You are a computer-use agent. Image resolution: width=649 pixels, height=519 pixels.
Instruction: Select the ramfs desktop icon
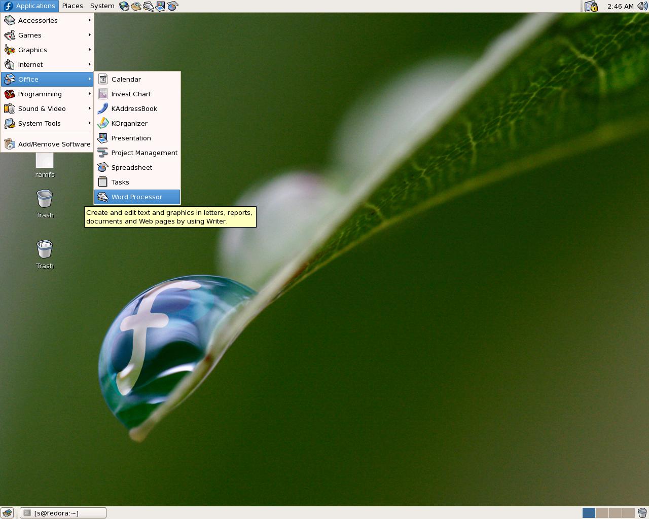click(45, 165)
